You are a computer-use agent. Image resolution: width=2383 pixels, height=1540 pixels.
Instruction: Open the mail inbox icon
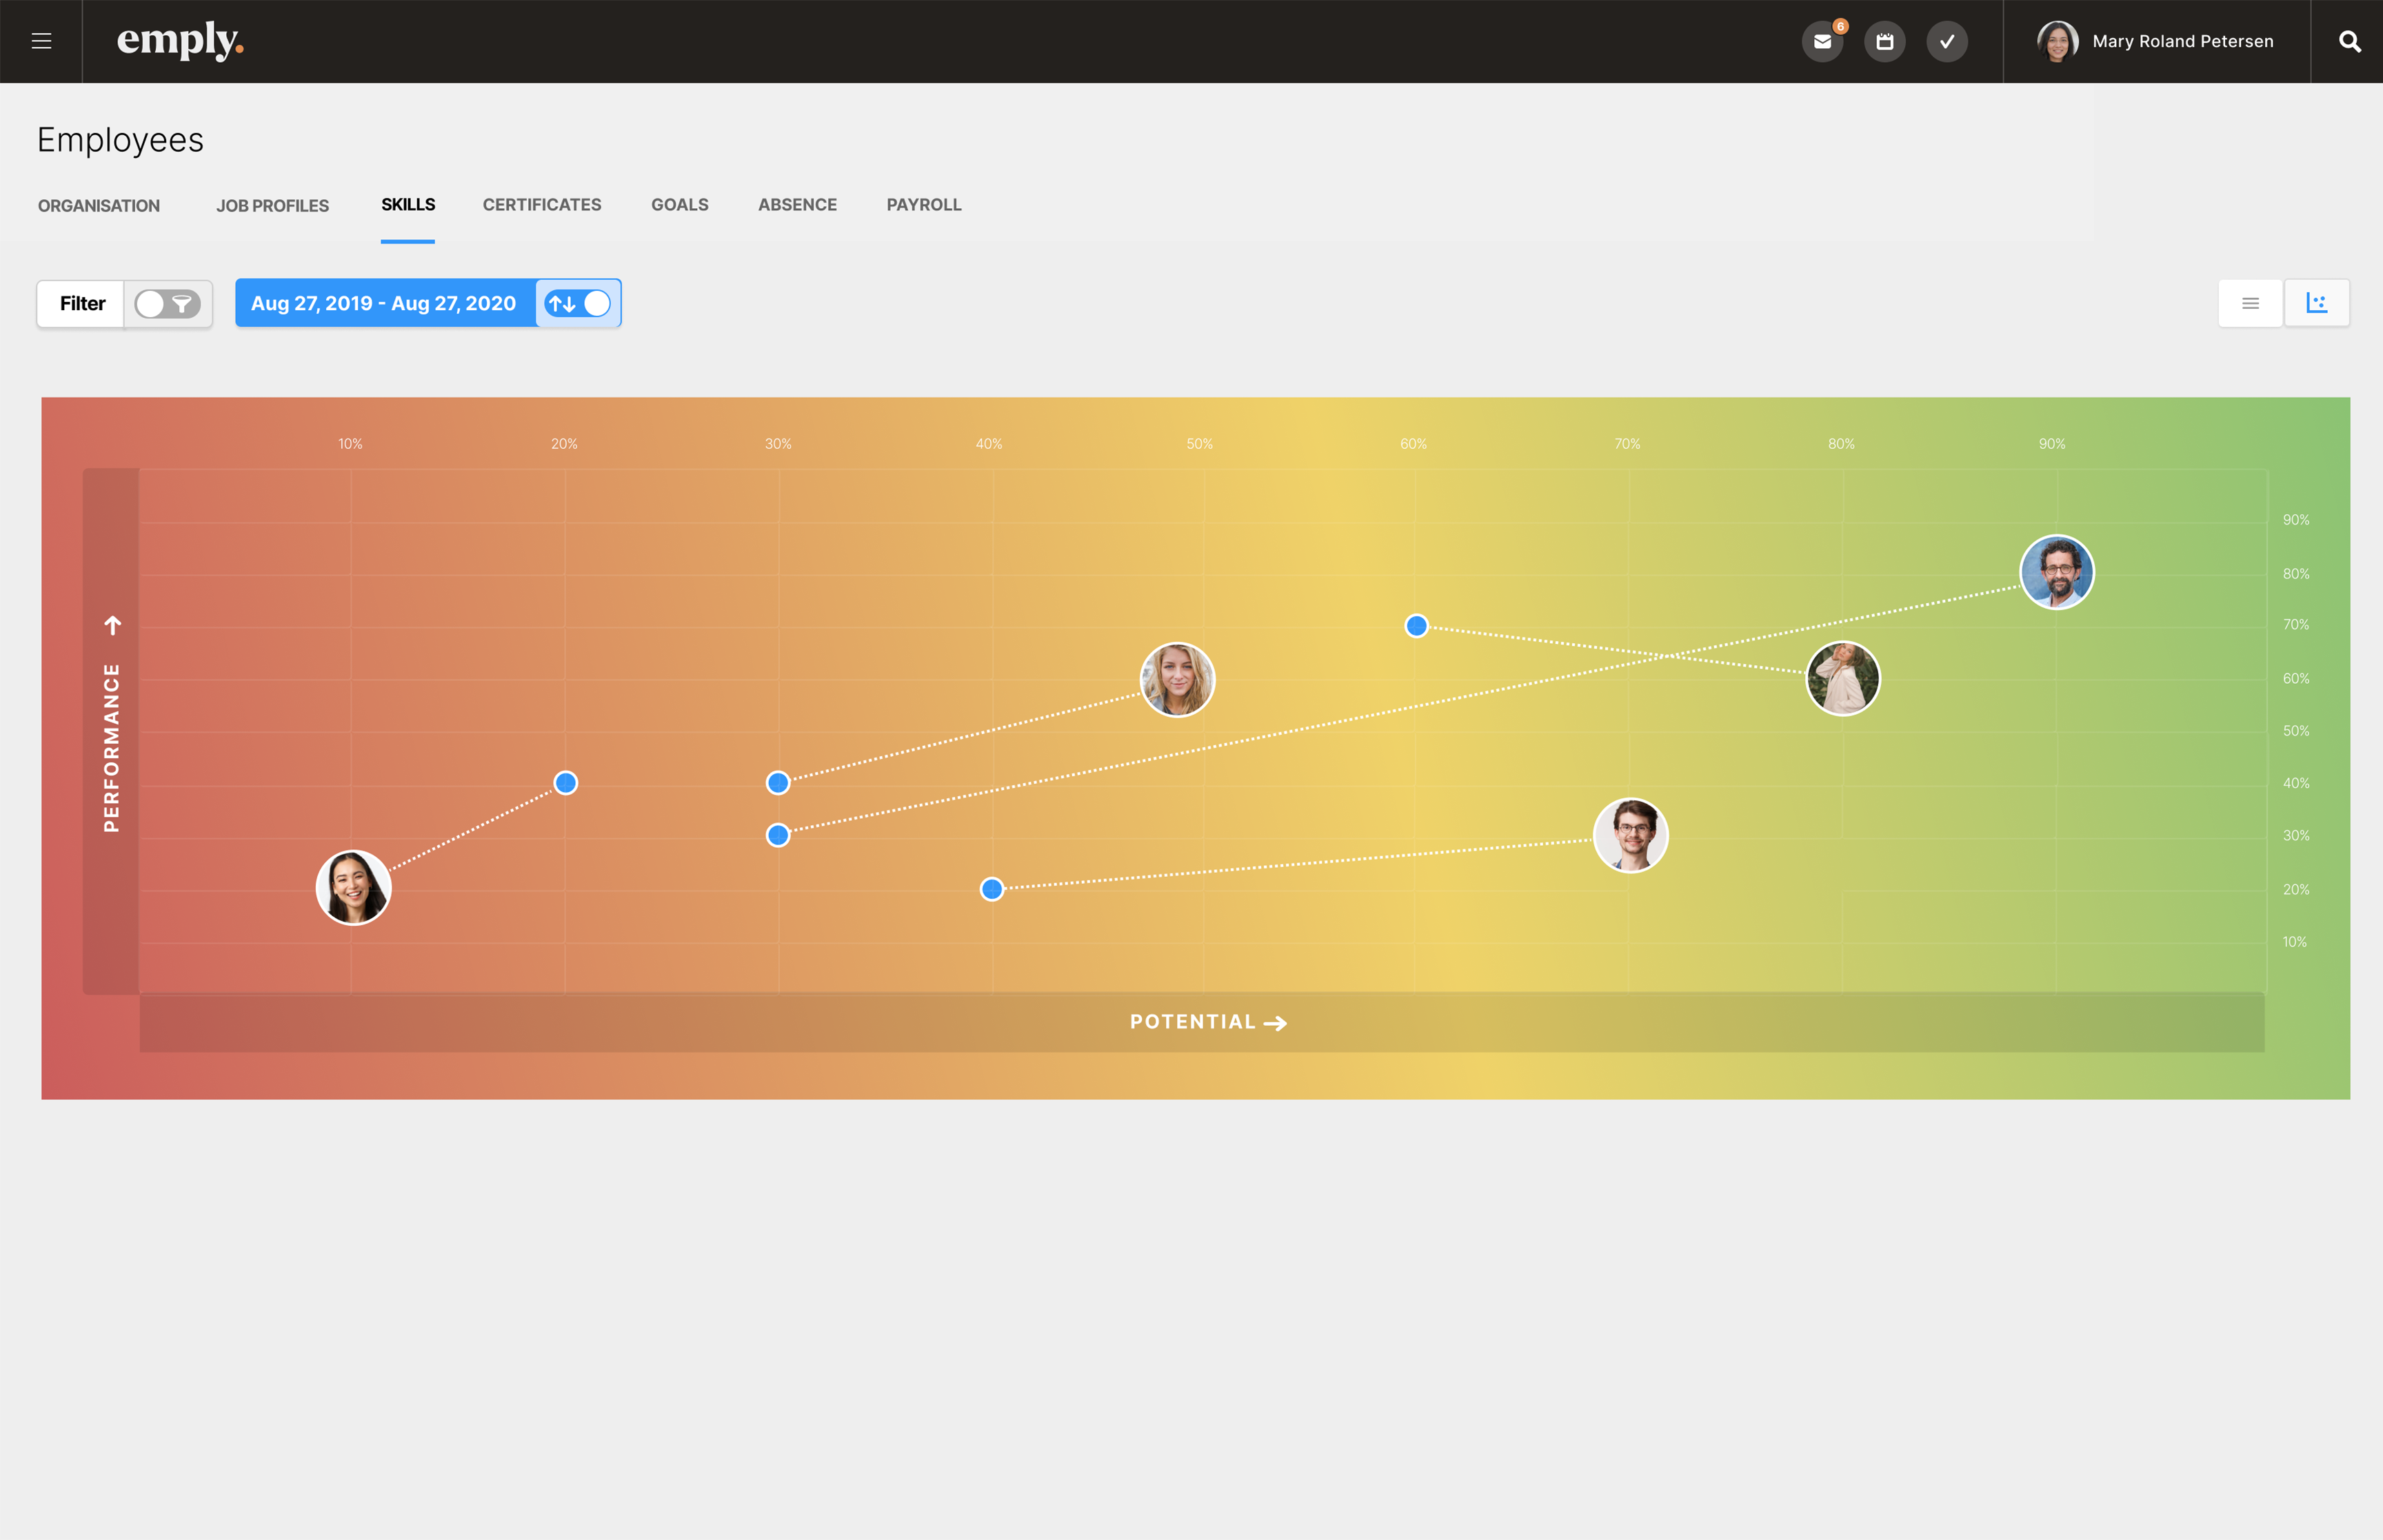(1822, 42)
